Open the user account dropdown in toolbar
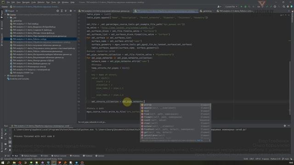 tap(219, 6)
